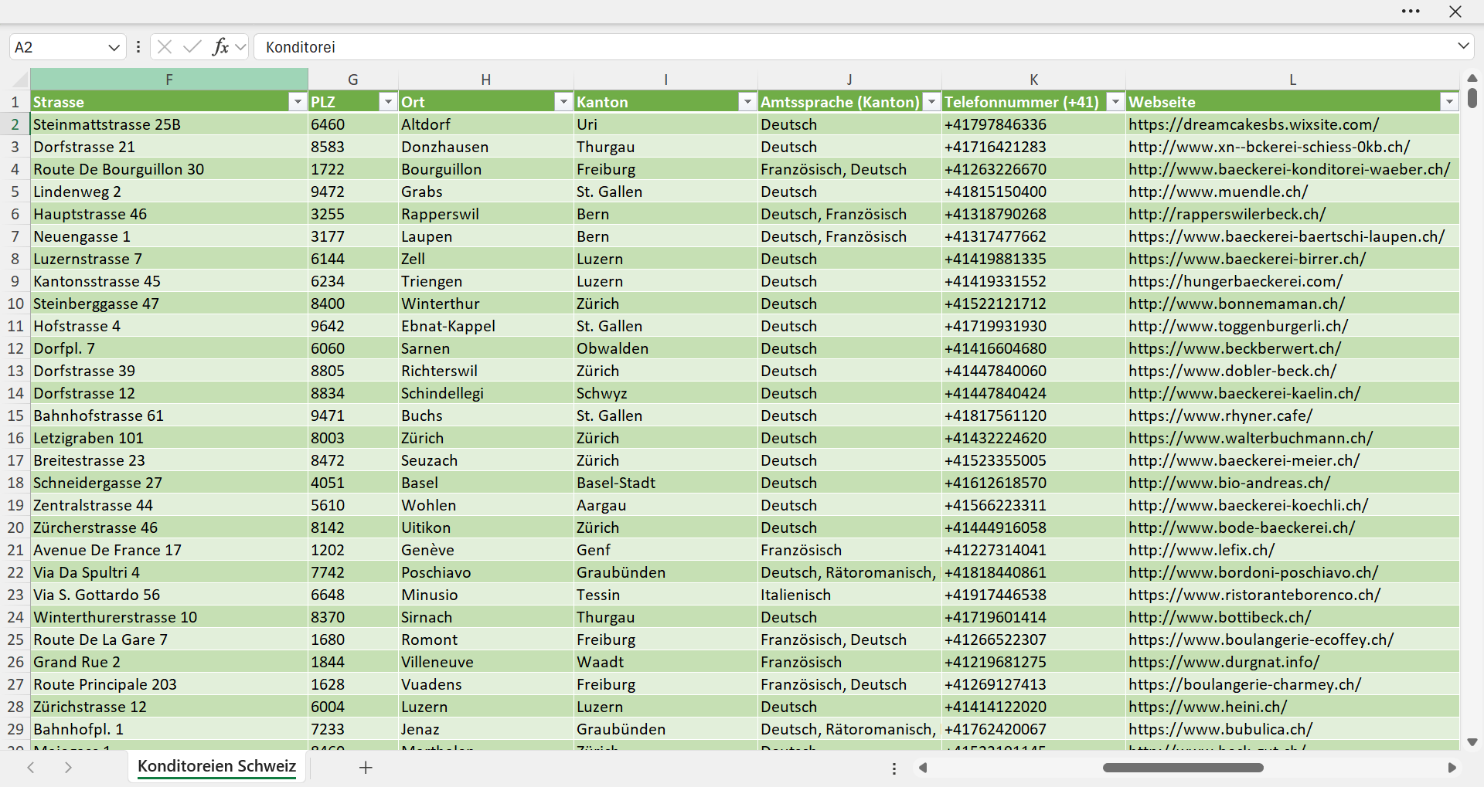The height and width of the screenshot is (787, 1484).
Task: Click the vertical scrollbar down arrow
Action: point(1472,742)
